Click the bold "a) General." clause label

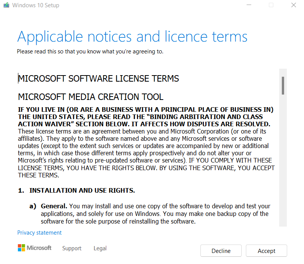(x=49, y=206)
